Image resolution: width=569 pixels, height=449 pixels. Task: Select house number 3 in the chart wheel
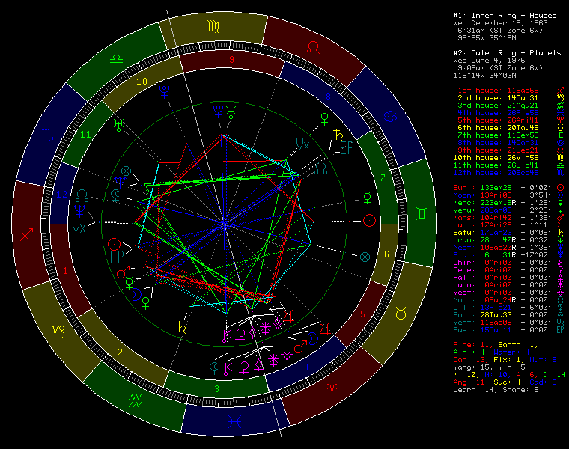(216, 388)
